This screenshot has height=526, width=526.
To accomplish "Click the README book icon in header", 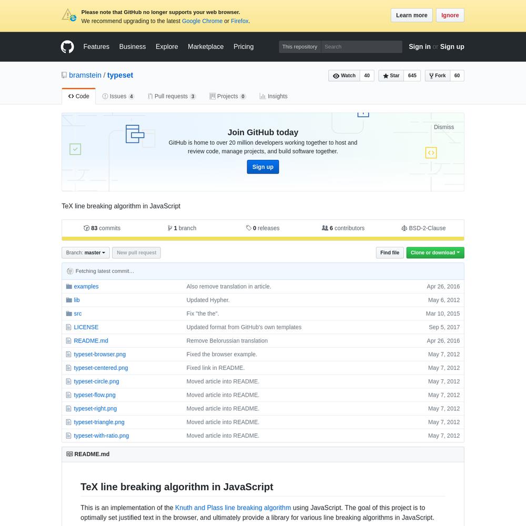I will tap(69, 454).
